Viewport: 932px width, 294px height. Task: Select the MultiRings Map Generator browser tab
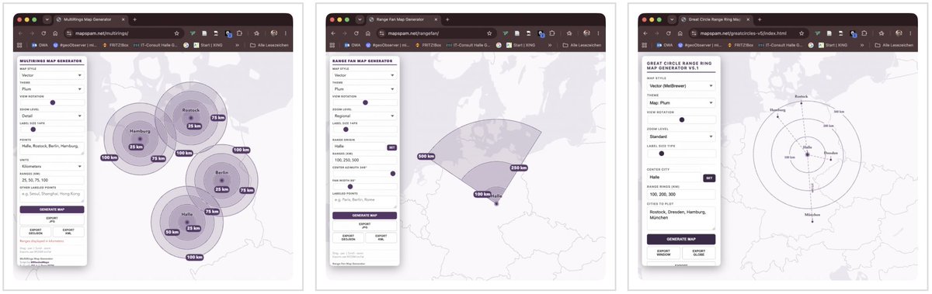tap(92, 19)
